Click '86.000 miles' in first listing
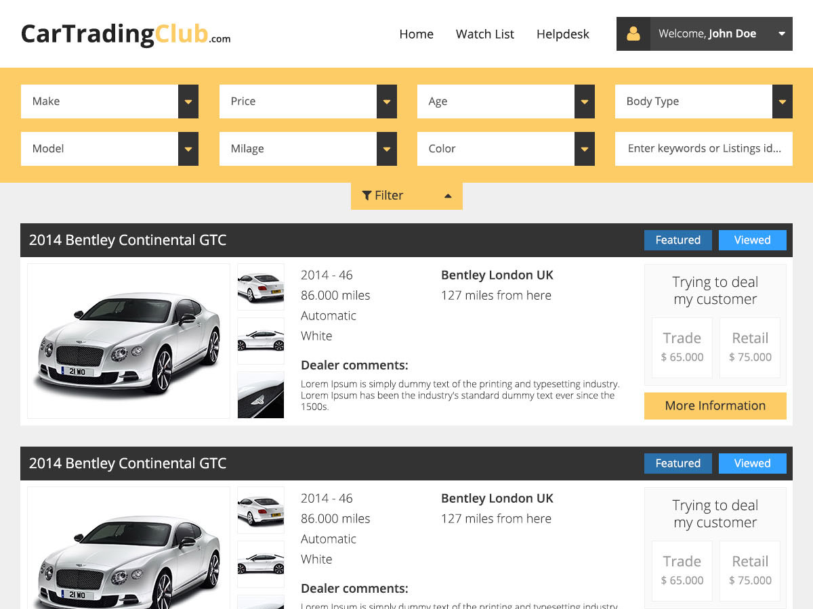Screen dimensions: 813x609 [335, 296]
